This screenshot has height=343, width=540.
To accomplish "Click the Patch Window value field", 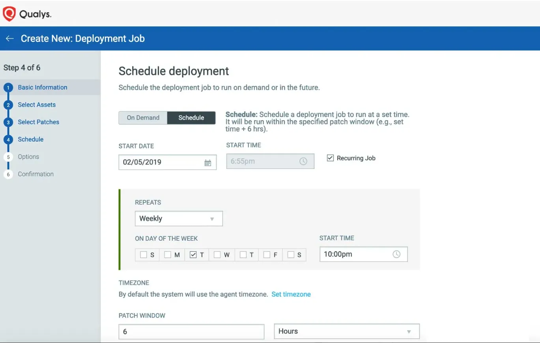I will pyautogui.click(x=191, y=332).
